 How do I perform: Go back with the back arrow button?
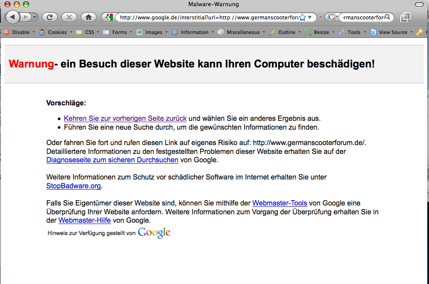(12, 17)
